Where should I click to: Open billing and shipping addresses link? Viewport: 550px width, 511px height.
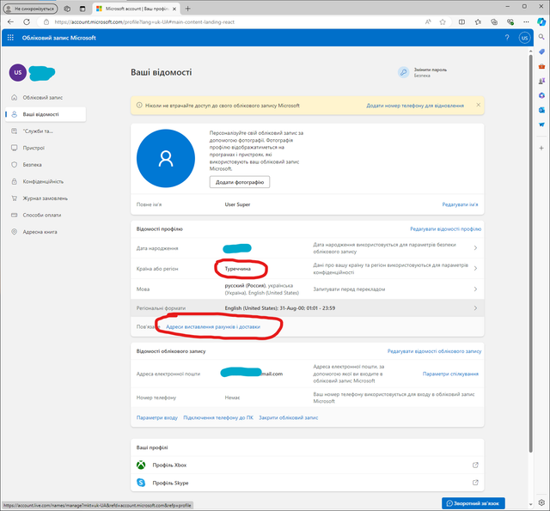coord(213,326)
